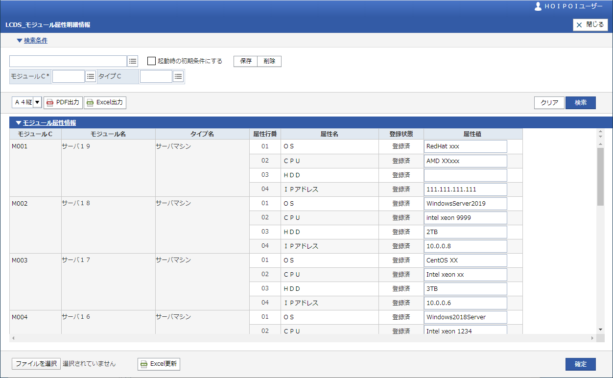
Task: Open the A4縦 paper size dropdown
Action: (x=37, y=102)
